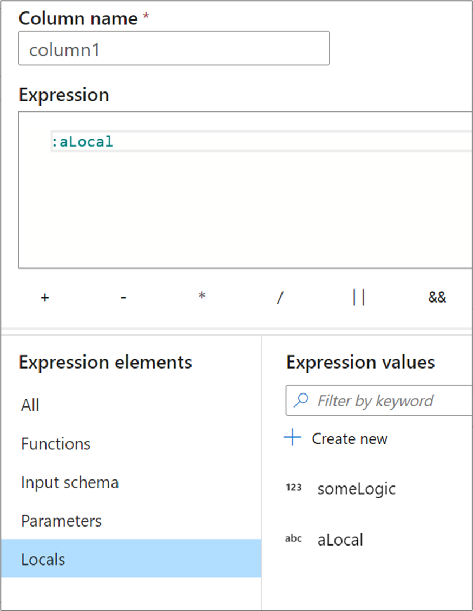Insert the multiply operator

[x=202, y=297]
